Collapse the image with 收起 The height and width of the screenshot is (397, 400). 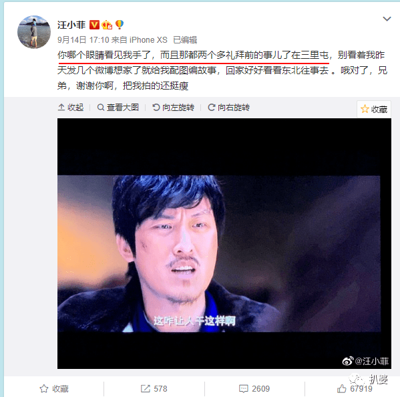[71, 108]
